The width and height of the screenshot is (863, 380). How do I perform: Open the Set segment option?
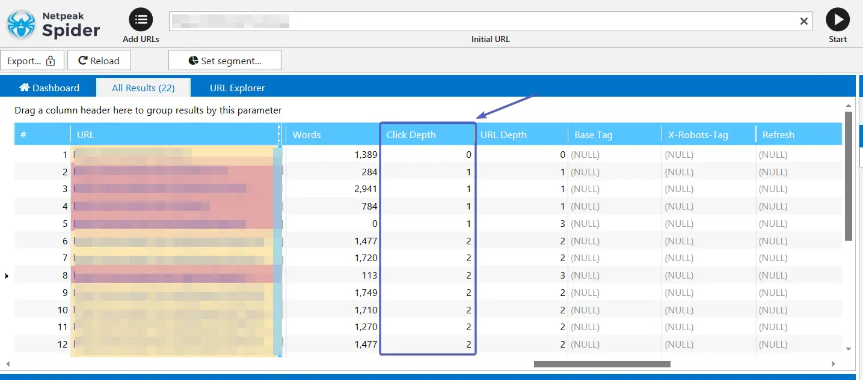click(224, 61)
